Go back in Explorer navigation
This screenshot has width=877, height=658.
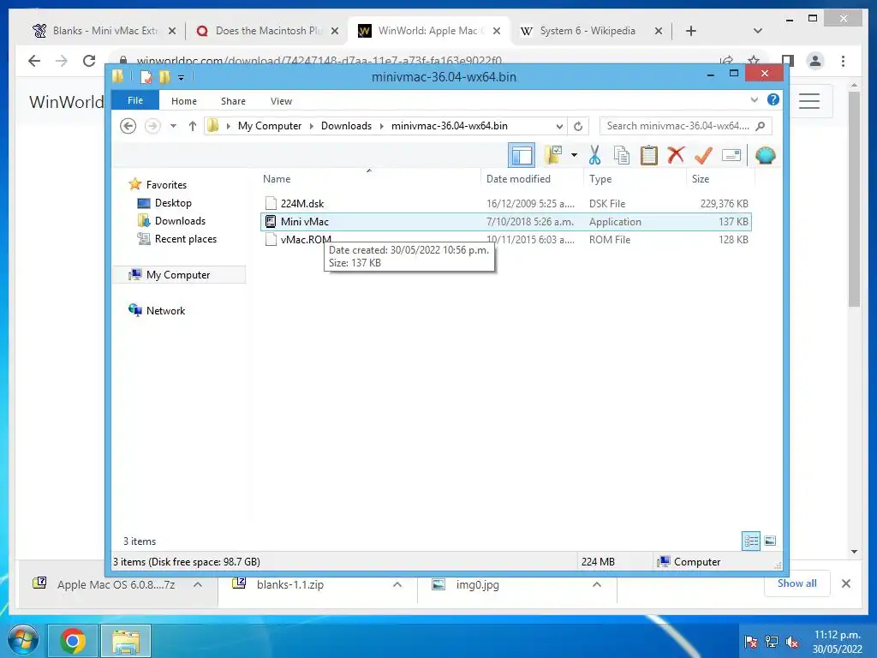(x=128, y=126)
